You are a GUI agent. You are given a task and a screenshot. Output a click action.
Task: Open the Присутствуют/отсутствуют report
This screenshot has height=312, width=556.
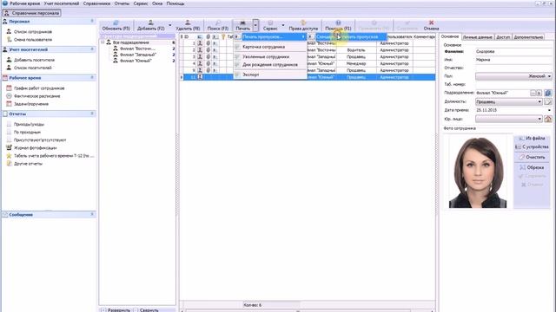click(x=40, y=140)
